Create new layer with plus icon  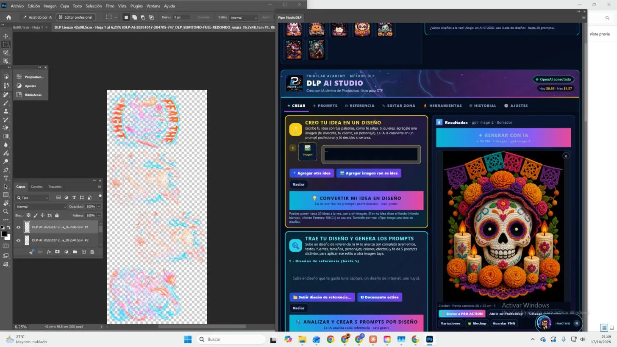click(83, 252)
